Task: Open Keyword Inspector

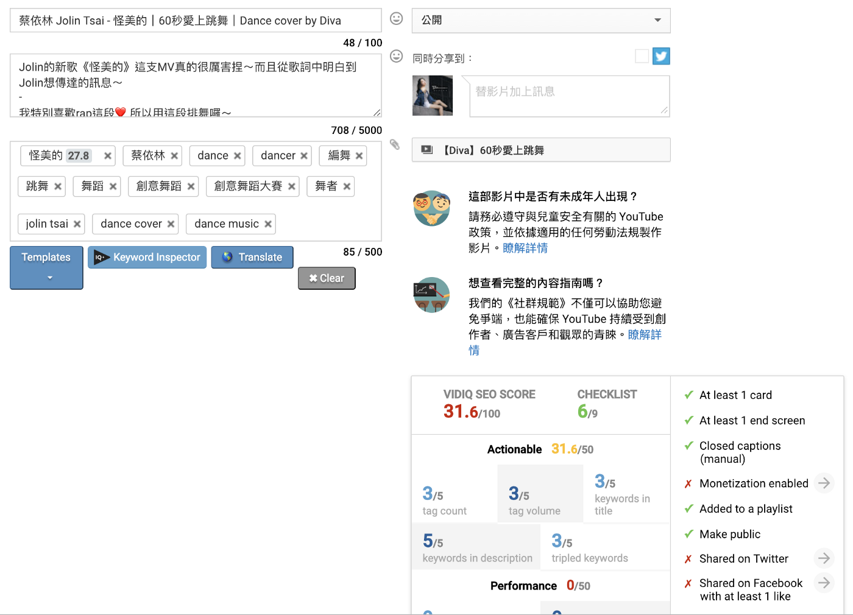Action: tap(147, 257)
